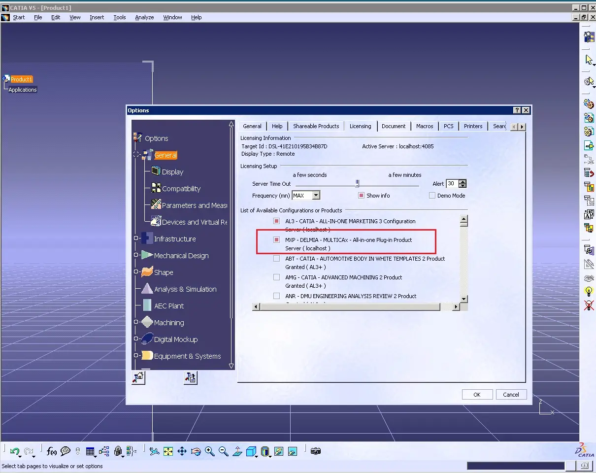This screenshot has width=596, height=473.
Task: Expand the Digital Mockup tree node
Action: (x=136, y=339)
